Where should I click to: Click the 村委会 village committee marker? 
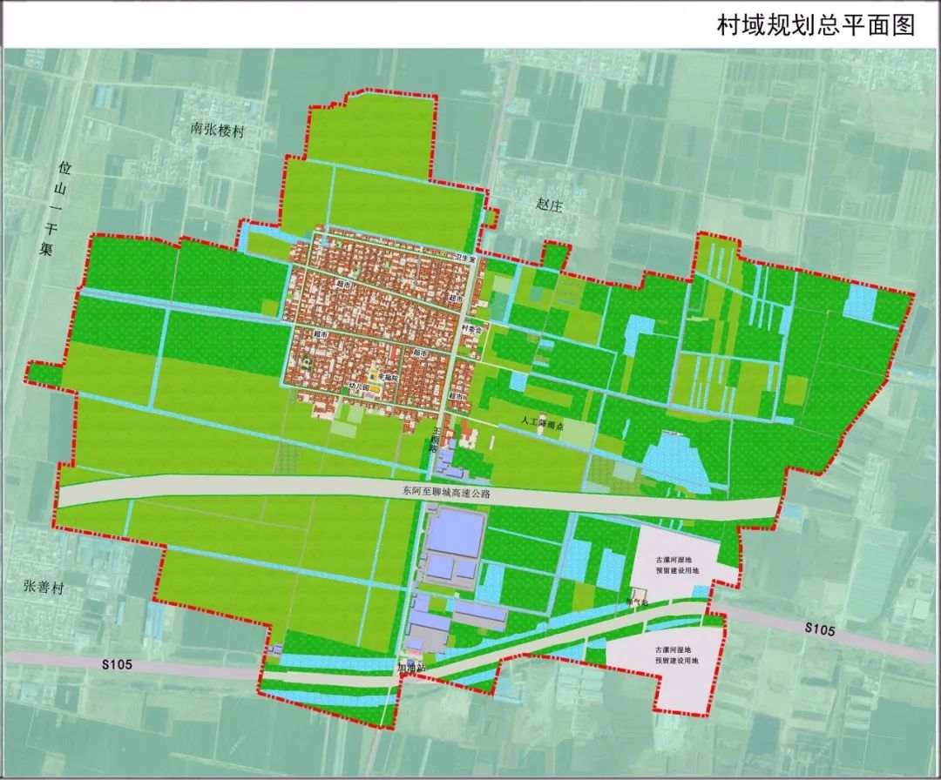[471, 329]
